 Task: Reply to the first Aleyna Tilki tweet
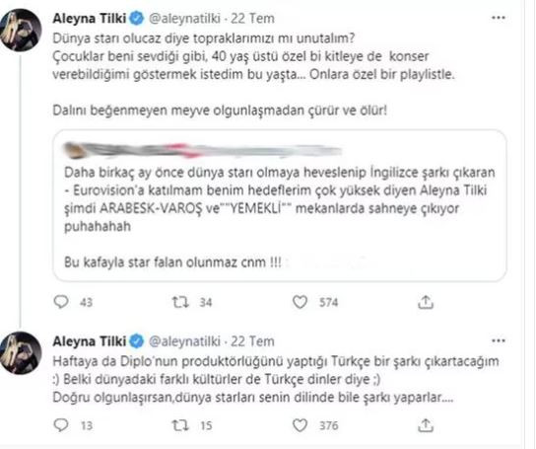(61, 302)
